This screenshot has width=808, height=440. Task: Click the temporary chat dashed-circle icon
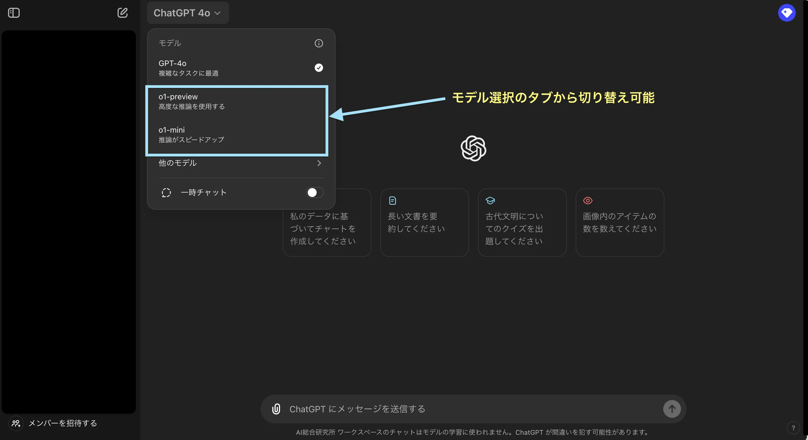point(166,192)
